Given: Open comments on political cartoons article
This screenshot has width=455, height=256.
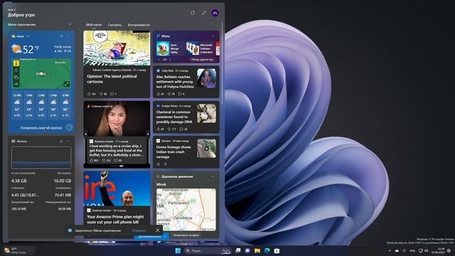Looking at the screenshot, I should tap(113, 94).
